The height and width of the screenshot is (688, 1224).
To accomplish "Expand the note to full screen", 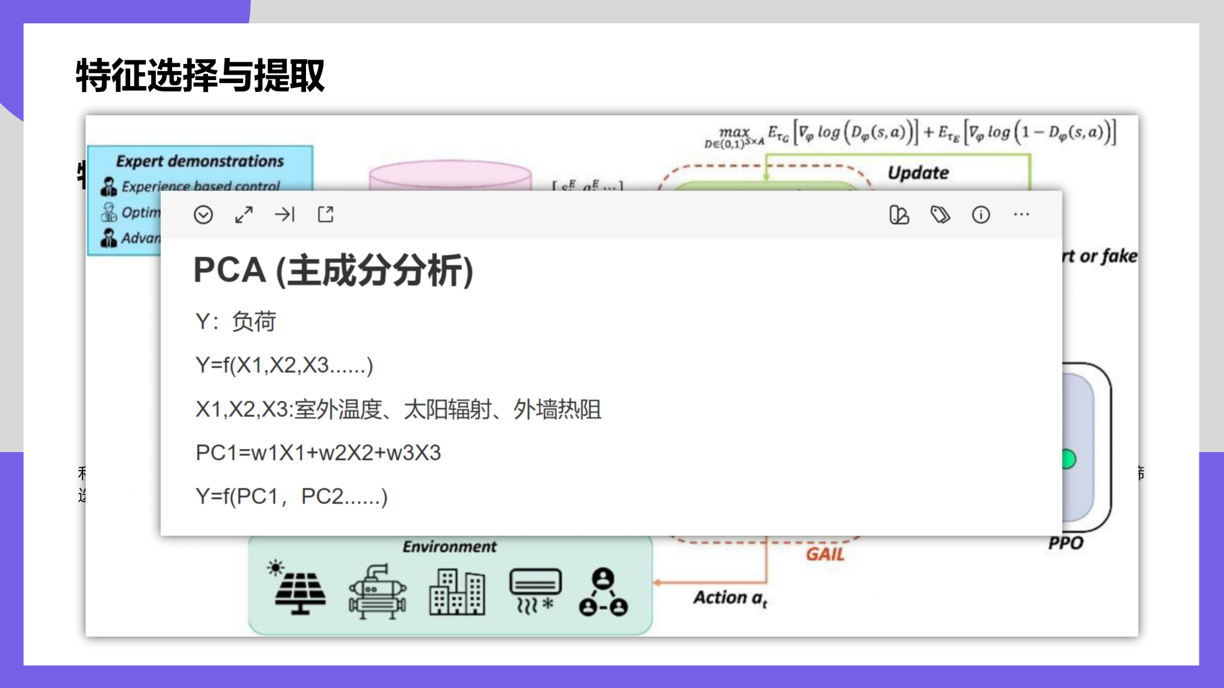I will coord(244,214).
